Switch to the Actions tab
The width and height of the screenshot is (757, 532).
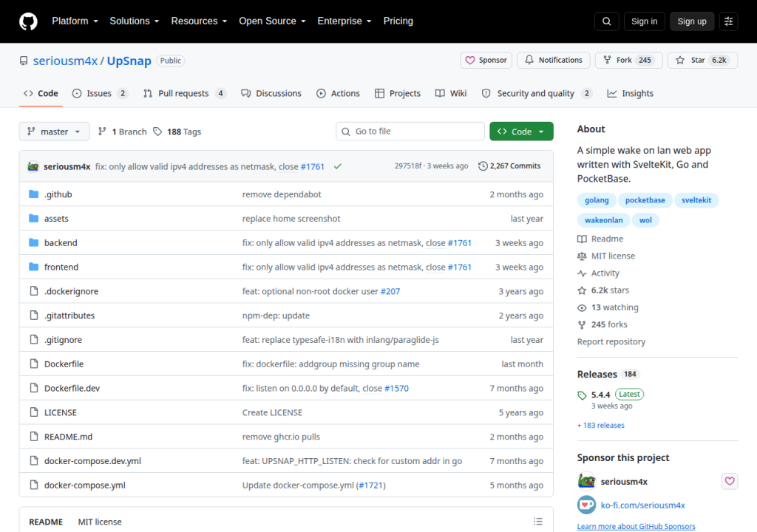coord(338,93)
